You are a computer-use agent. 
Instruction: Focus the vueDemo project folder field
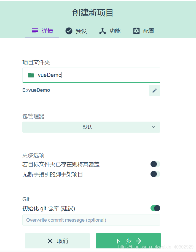(91, 75)
